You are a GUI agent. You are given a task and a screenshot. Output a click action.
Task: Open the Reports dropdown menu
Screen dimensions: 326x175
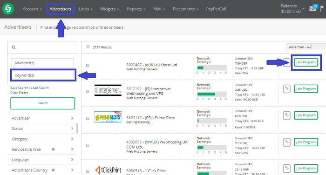coord(136,9)
